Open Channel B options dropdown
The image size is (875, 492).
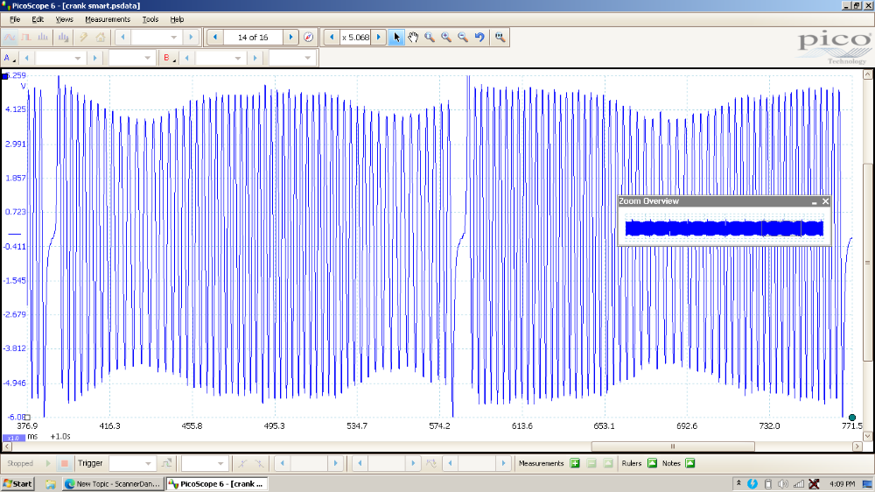click(x=168, y=58)
